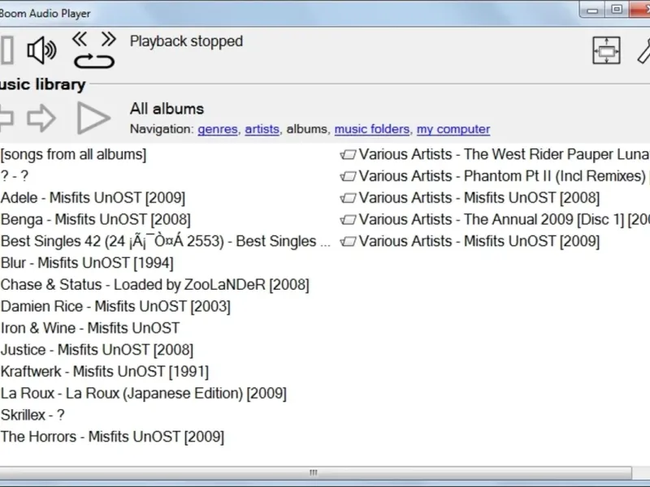Select 'Blur - Misfits UnOST [1994]'
This screenshot has height=487, width=650.
click(x=87, y=263)
